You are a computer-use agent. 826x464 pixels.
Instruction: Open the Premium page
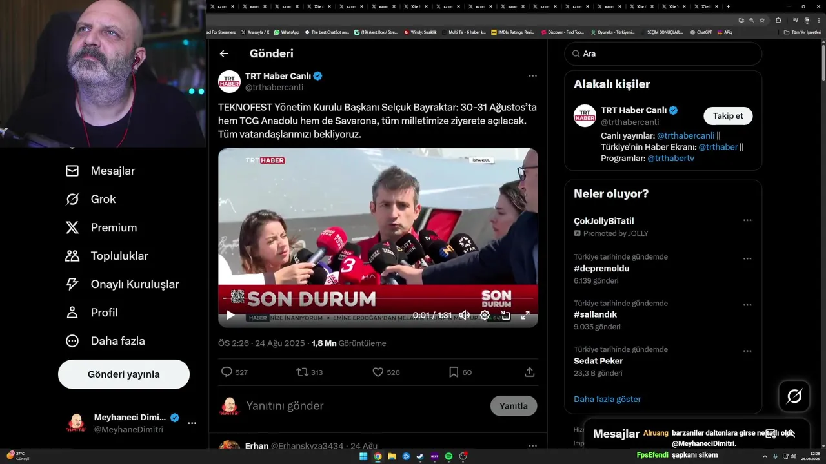click(101, 227)
